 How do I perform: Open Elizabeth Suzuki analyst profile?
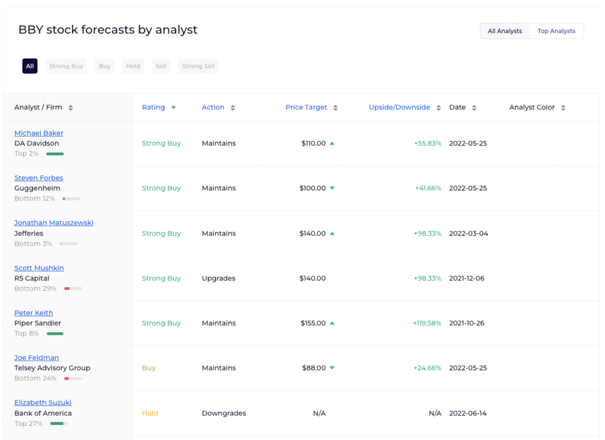pos(43,403)
